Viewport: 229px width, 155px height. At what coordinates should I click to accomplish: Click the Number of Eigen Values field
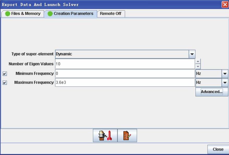(x=125, y=64)
